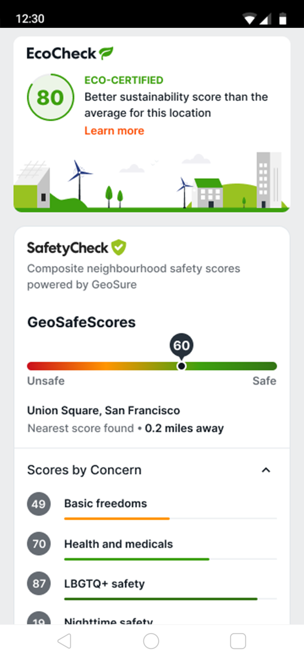
Task: Tap the 49 Basic freedoms score badge
Action: pos(39,504)
